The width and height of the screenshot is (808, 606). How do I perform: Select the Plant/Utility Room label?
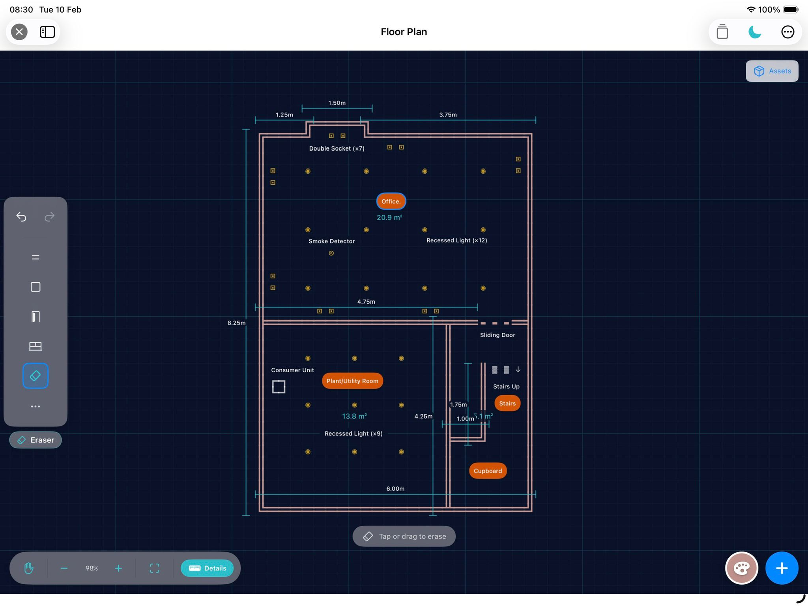pos(352,381)
